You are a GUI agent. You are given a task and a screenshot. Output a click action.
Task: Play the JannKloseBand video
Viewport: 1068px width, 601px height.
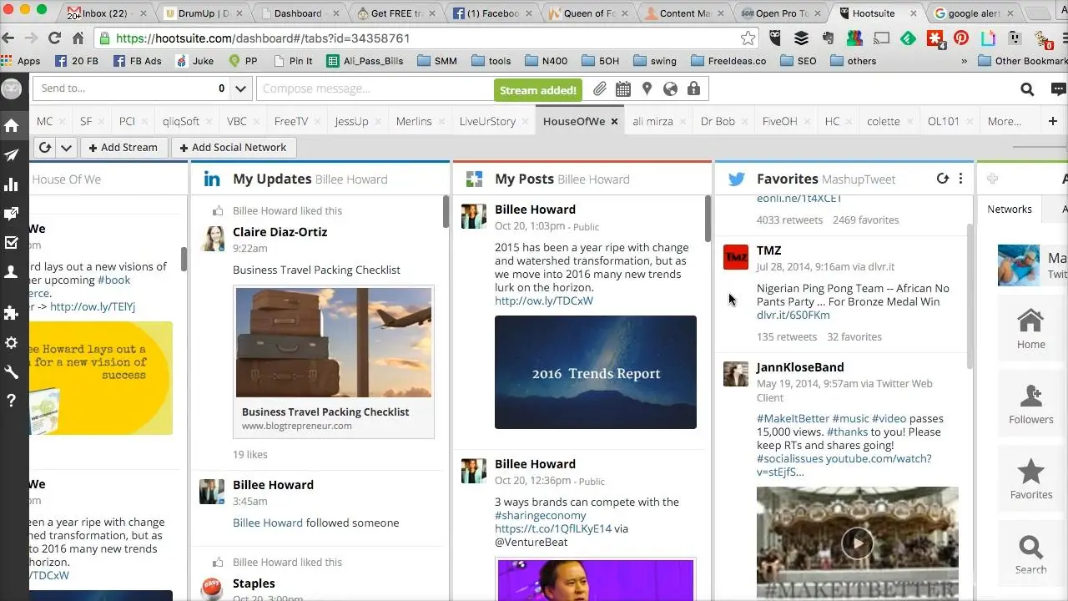(857, 543)
